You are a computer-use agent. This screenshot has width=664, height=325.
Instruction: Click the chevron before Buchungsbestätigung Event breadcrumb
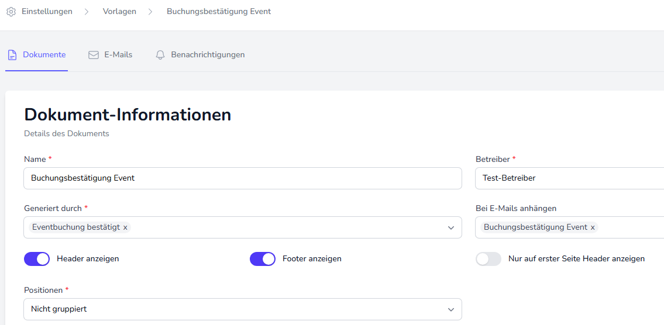click(150, 12)
